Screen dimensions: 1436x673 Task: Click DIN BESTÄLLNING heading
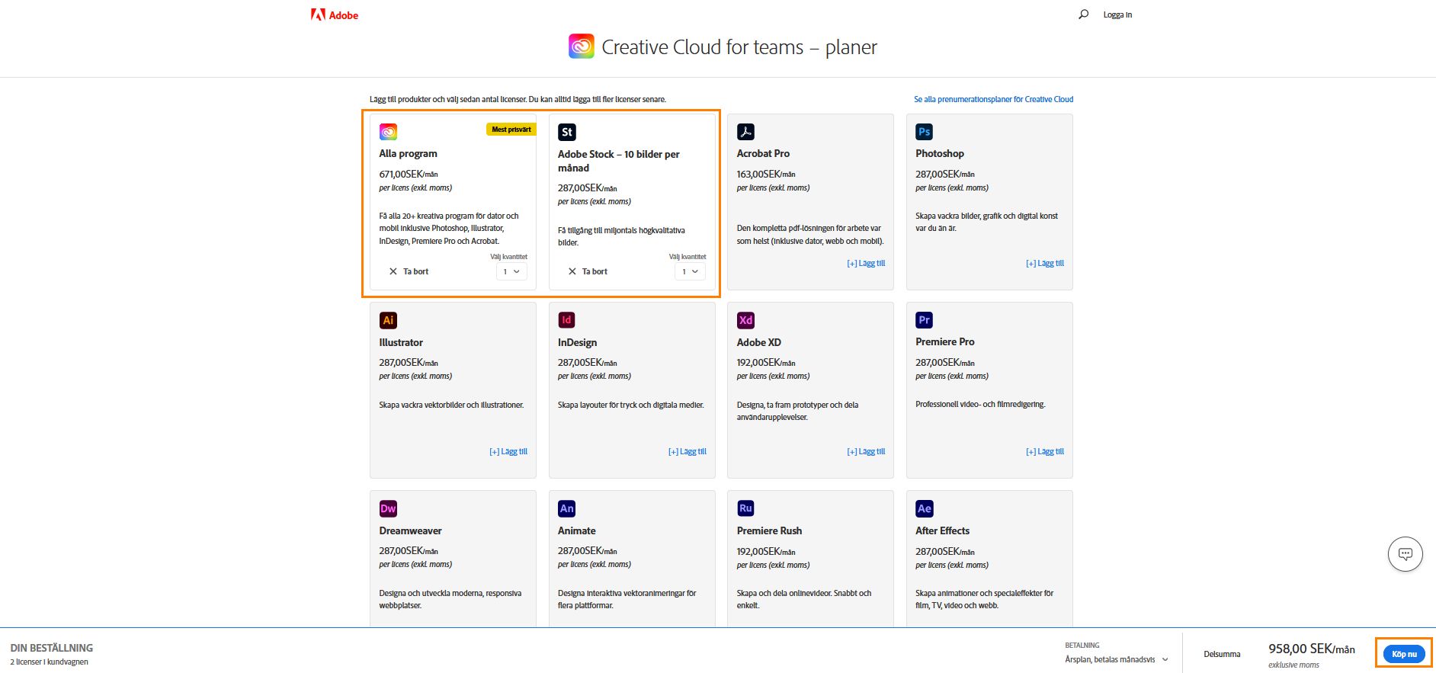point(52,648)
